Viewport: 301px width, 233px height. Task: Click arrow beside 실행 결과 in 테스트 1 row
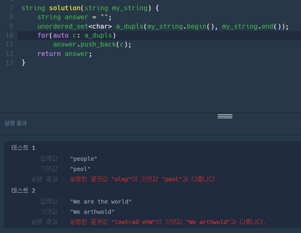(x=62, y=179)
